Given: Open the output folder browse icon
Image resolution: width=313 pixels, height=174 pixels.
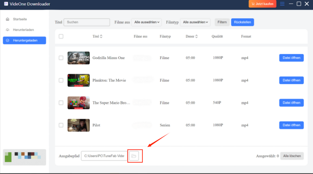Looking at the screenshot, I should pos(134,156).
